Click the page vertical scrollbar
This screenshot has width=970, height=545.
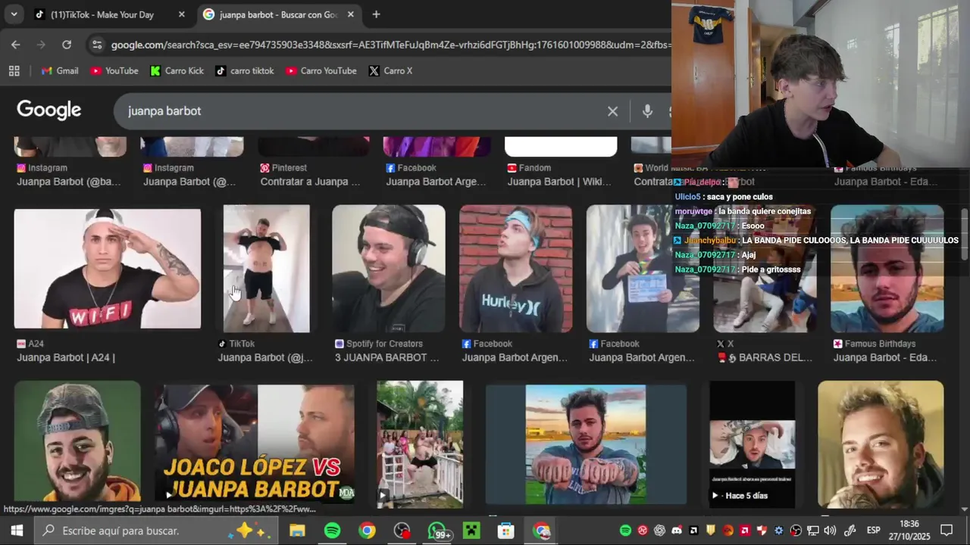[x=965, y=235]
